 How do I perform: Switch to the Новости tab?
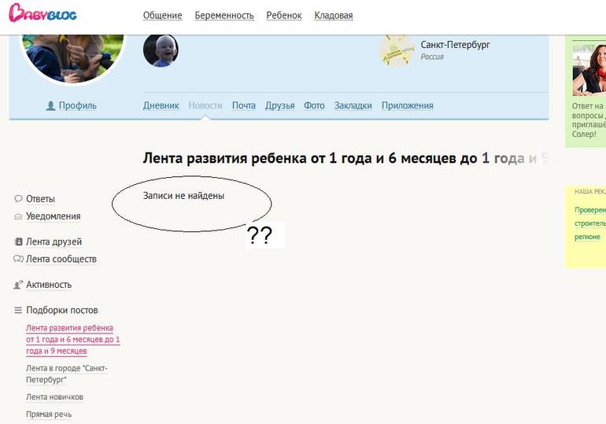[x=205, y=105]
